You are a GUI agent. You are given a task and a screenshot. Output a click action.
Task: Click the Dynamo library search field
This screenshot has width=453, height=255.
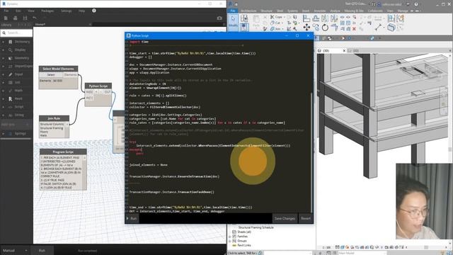(x=16, y=33)
